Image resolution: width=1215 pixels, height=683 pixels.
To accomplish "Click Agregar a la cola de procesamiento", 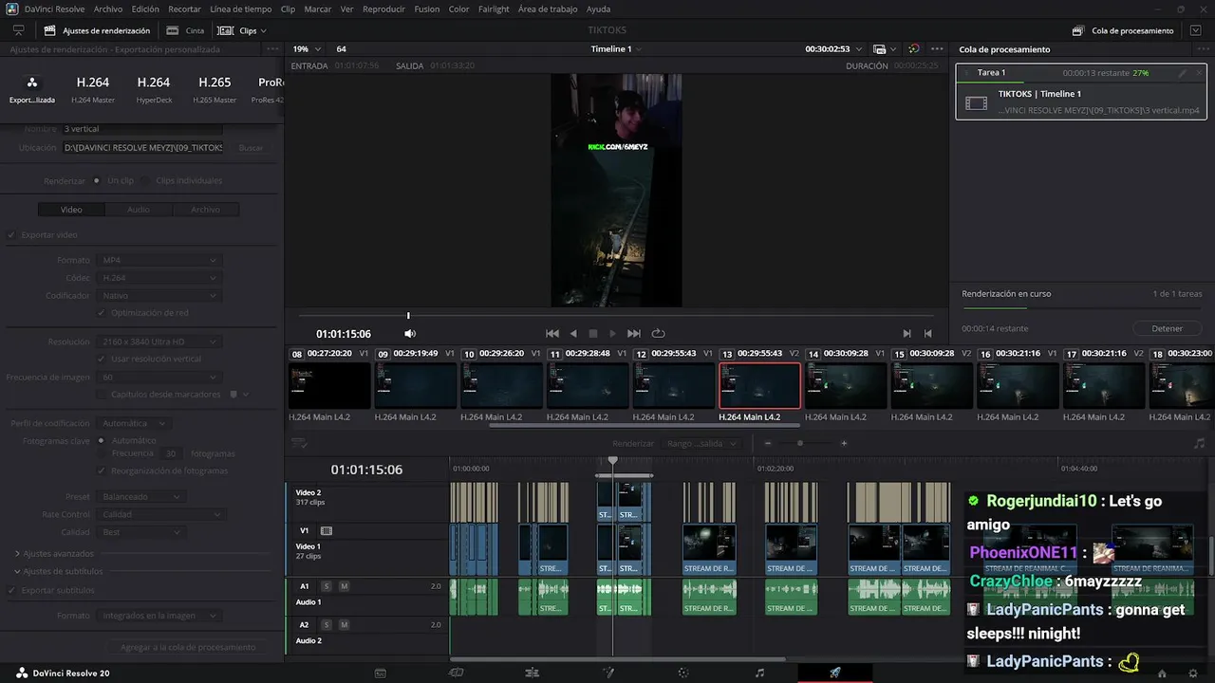I will click(188, 647).
